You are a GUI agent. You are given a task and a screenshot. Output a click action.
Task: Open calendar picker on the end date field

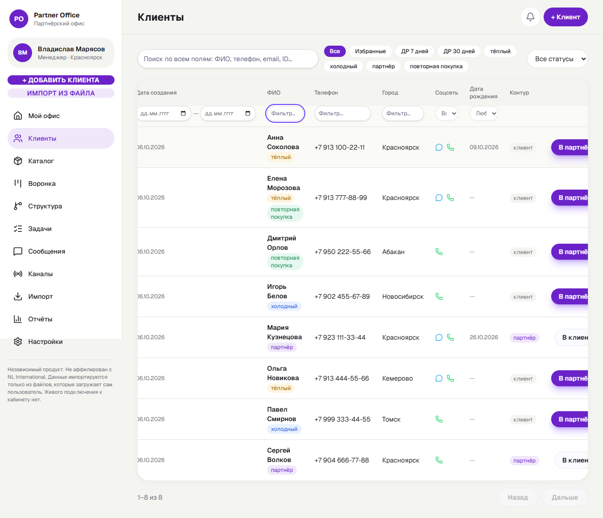point(248,113)
